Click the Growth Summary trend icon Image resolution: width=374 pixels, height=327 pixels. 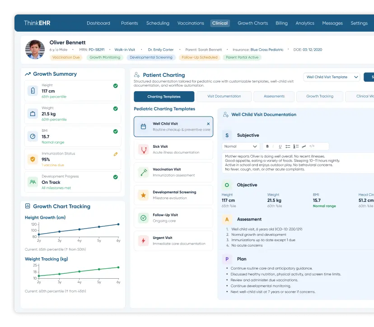28,74
